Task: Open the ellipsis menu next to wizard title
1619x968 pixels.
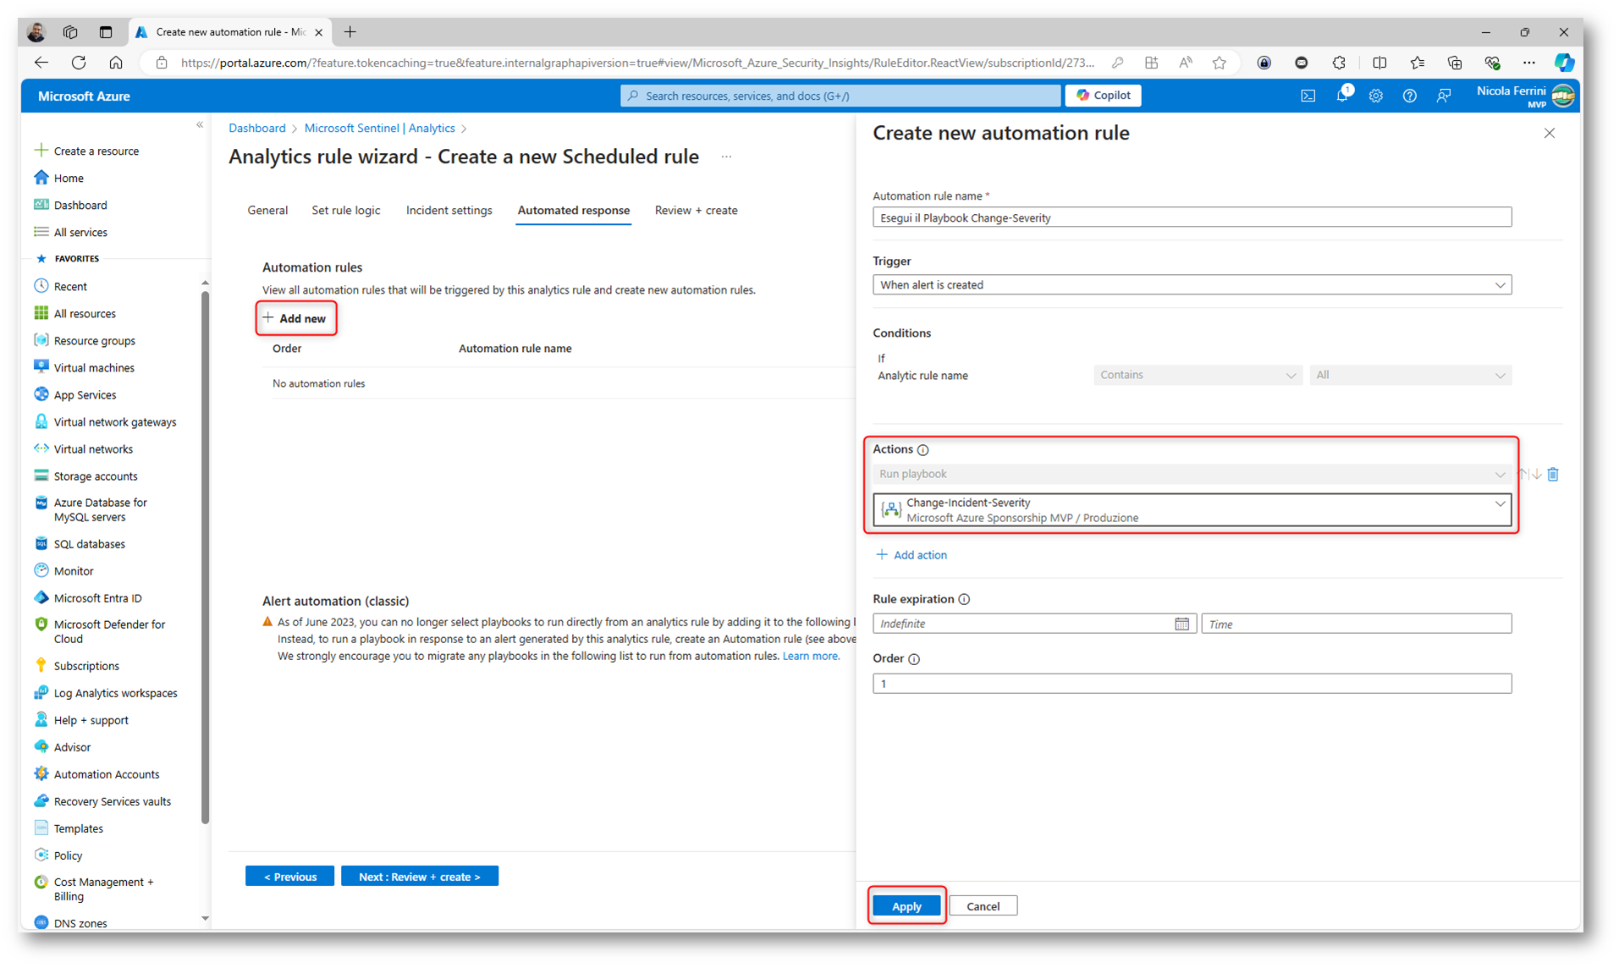Action: pyautogui.click(x=726, y=157)
